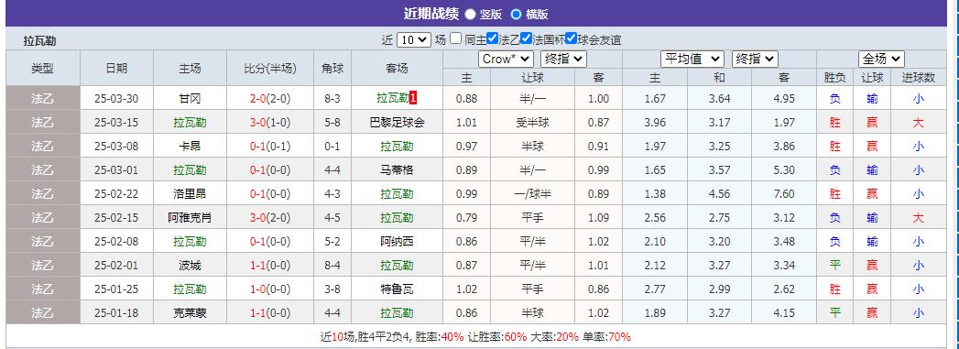Click the corner count 8-3
This screenshot has height=349, width=959.
(332, 98)
